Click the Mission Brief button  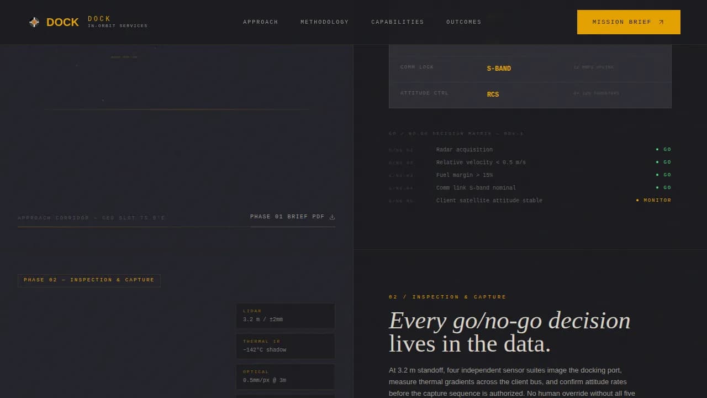[x=629, y=22]
